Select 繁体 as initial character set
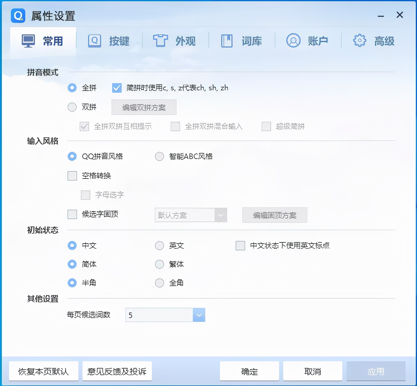Image resolution: width=417 pixels, height=386 pixels. (x=159, y=264)
